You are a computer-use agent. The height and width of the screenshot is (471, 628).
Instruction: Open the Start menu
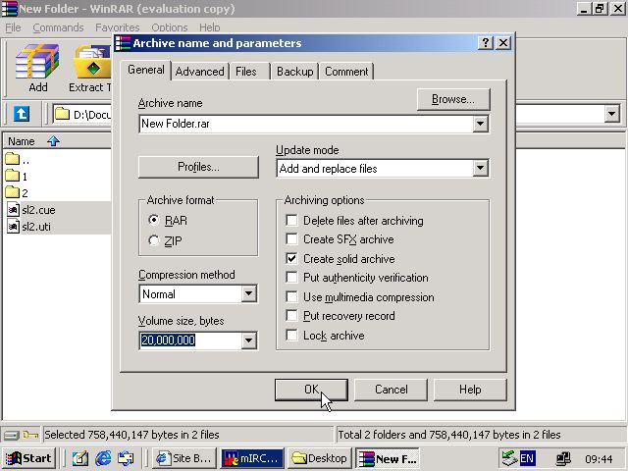(x=28, y=458)
